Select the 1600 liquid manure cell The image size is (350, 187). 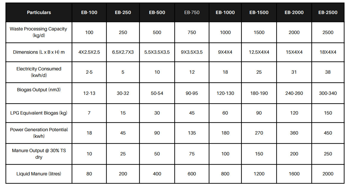(294, 174)
